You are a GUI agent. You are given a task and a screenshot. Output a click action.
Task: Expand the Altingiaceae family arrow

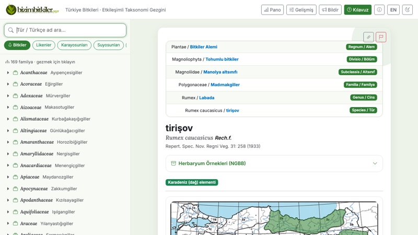8,131
